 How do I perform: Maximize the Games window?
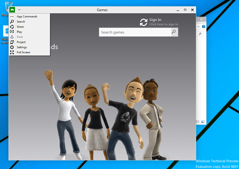pos(185,10)
